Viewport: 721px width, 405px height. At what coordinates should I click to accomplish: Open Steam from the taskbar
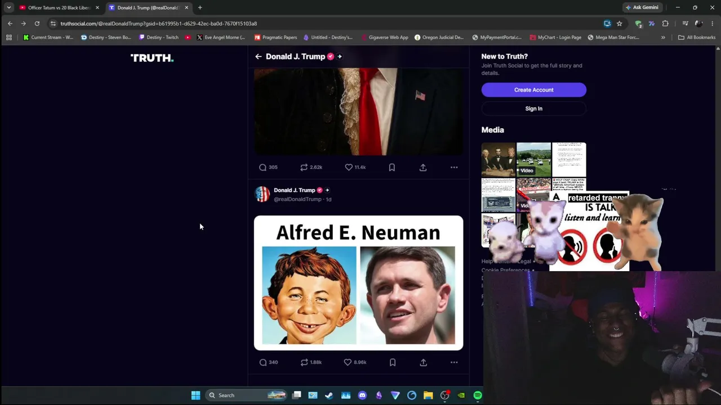329,395
